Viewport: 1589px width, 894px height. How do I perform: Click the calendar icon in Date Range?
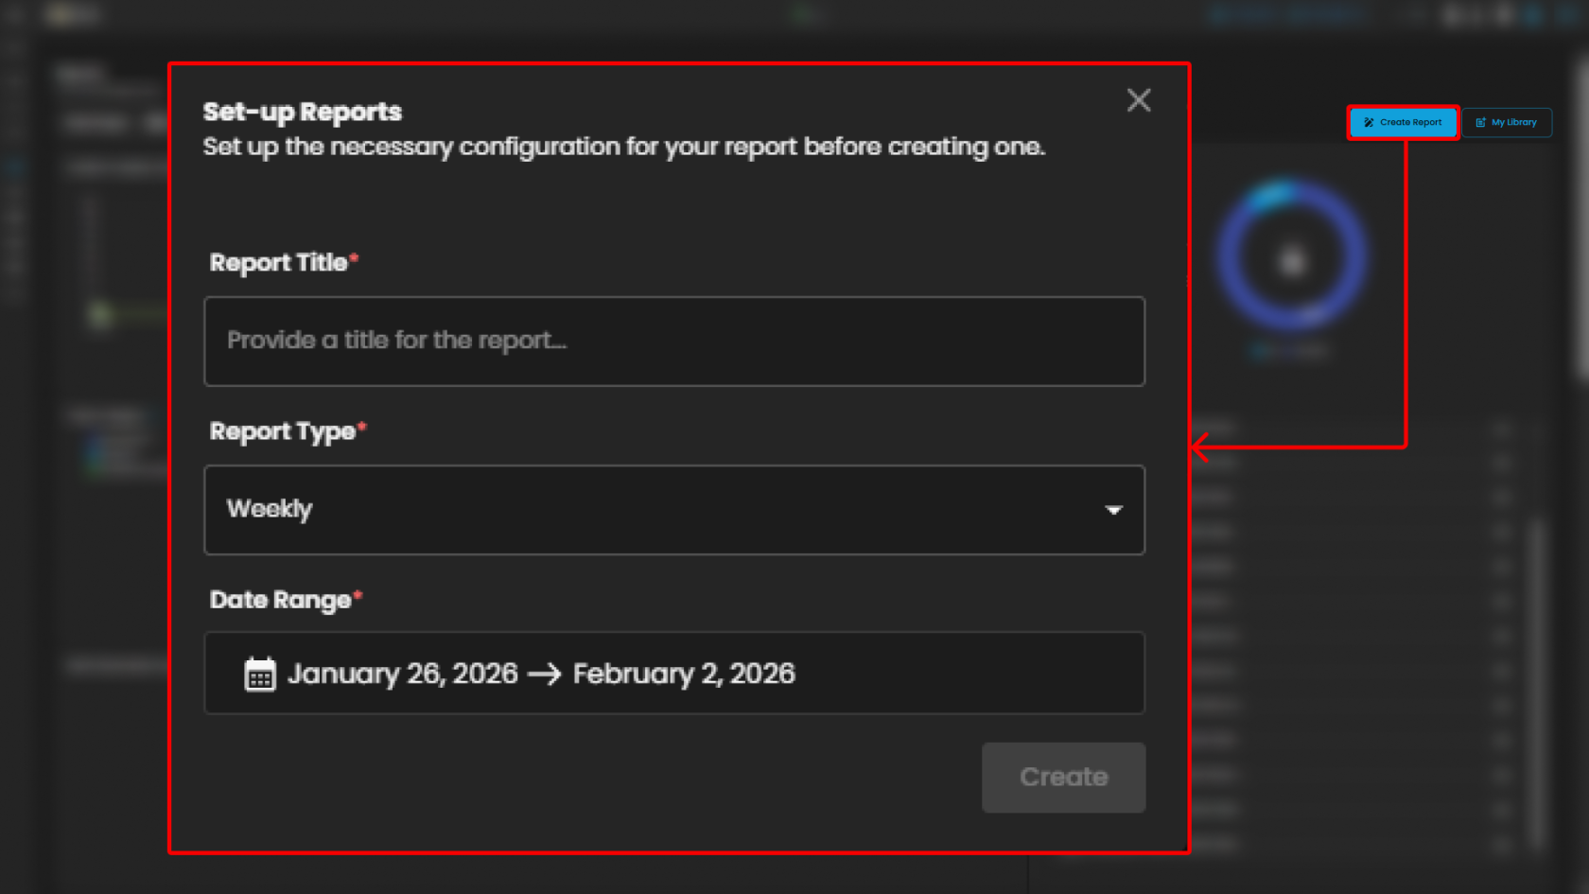tap(260, 675)
